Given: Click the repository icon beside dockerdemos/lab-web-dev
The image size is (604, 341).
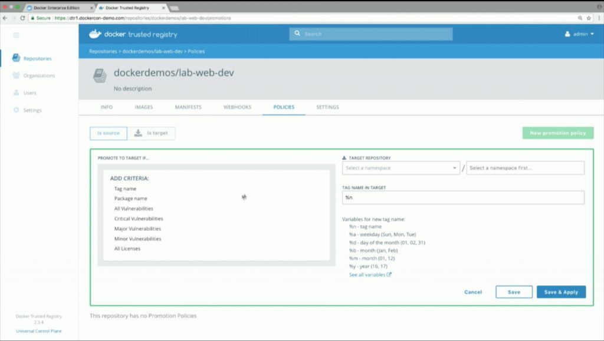Looking at the screenshot, I should pos(100,75).
